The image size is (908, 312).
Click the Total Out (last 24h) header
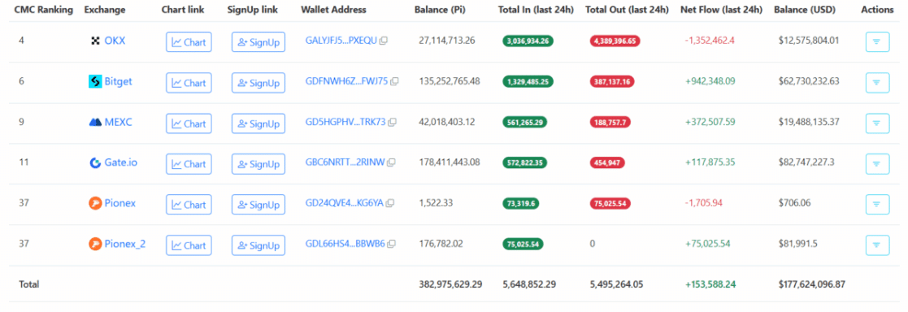tap(627, 10)
